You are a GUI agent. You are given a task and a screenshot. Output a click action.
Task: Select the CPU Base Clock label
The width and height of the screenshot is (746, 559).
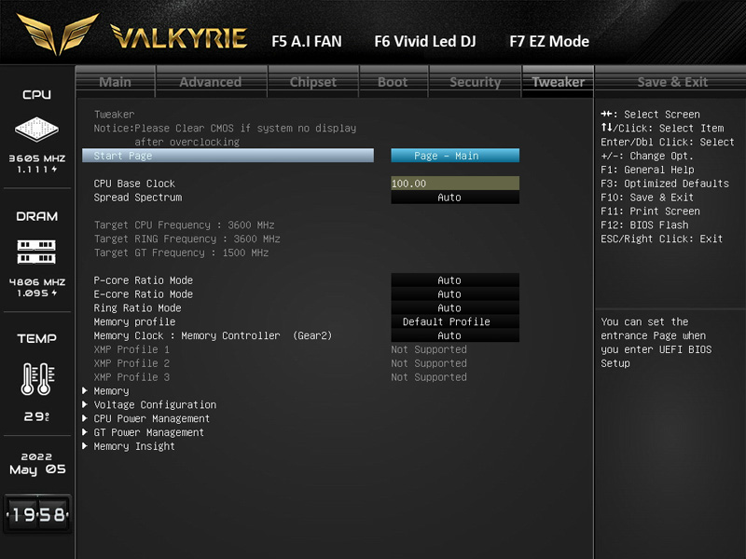coord(134,184)
